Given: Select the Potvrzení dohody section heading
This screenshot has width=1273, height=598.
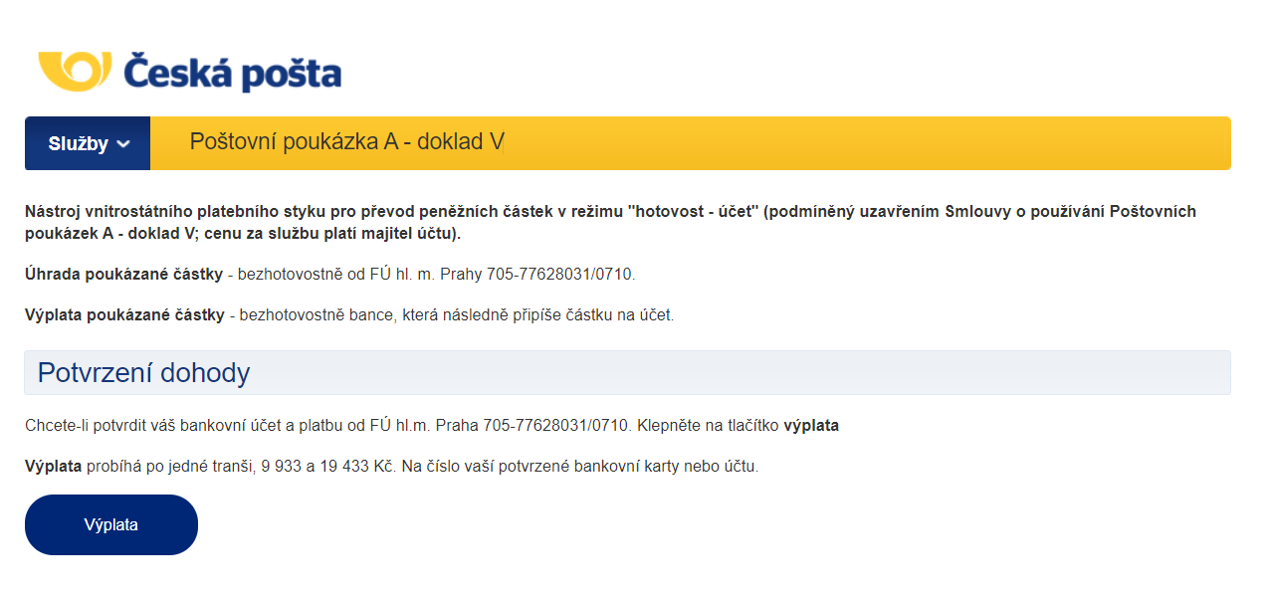Looking at the screenshot, I should 143,373.
